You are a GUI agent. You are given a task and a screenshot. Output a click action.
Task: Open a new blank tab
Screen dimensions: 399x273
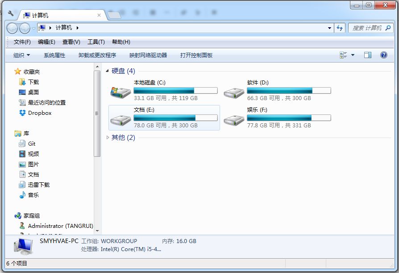coord(114,15)
